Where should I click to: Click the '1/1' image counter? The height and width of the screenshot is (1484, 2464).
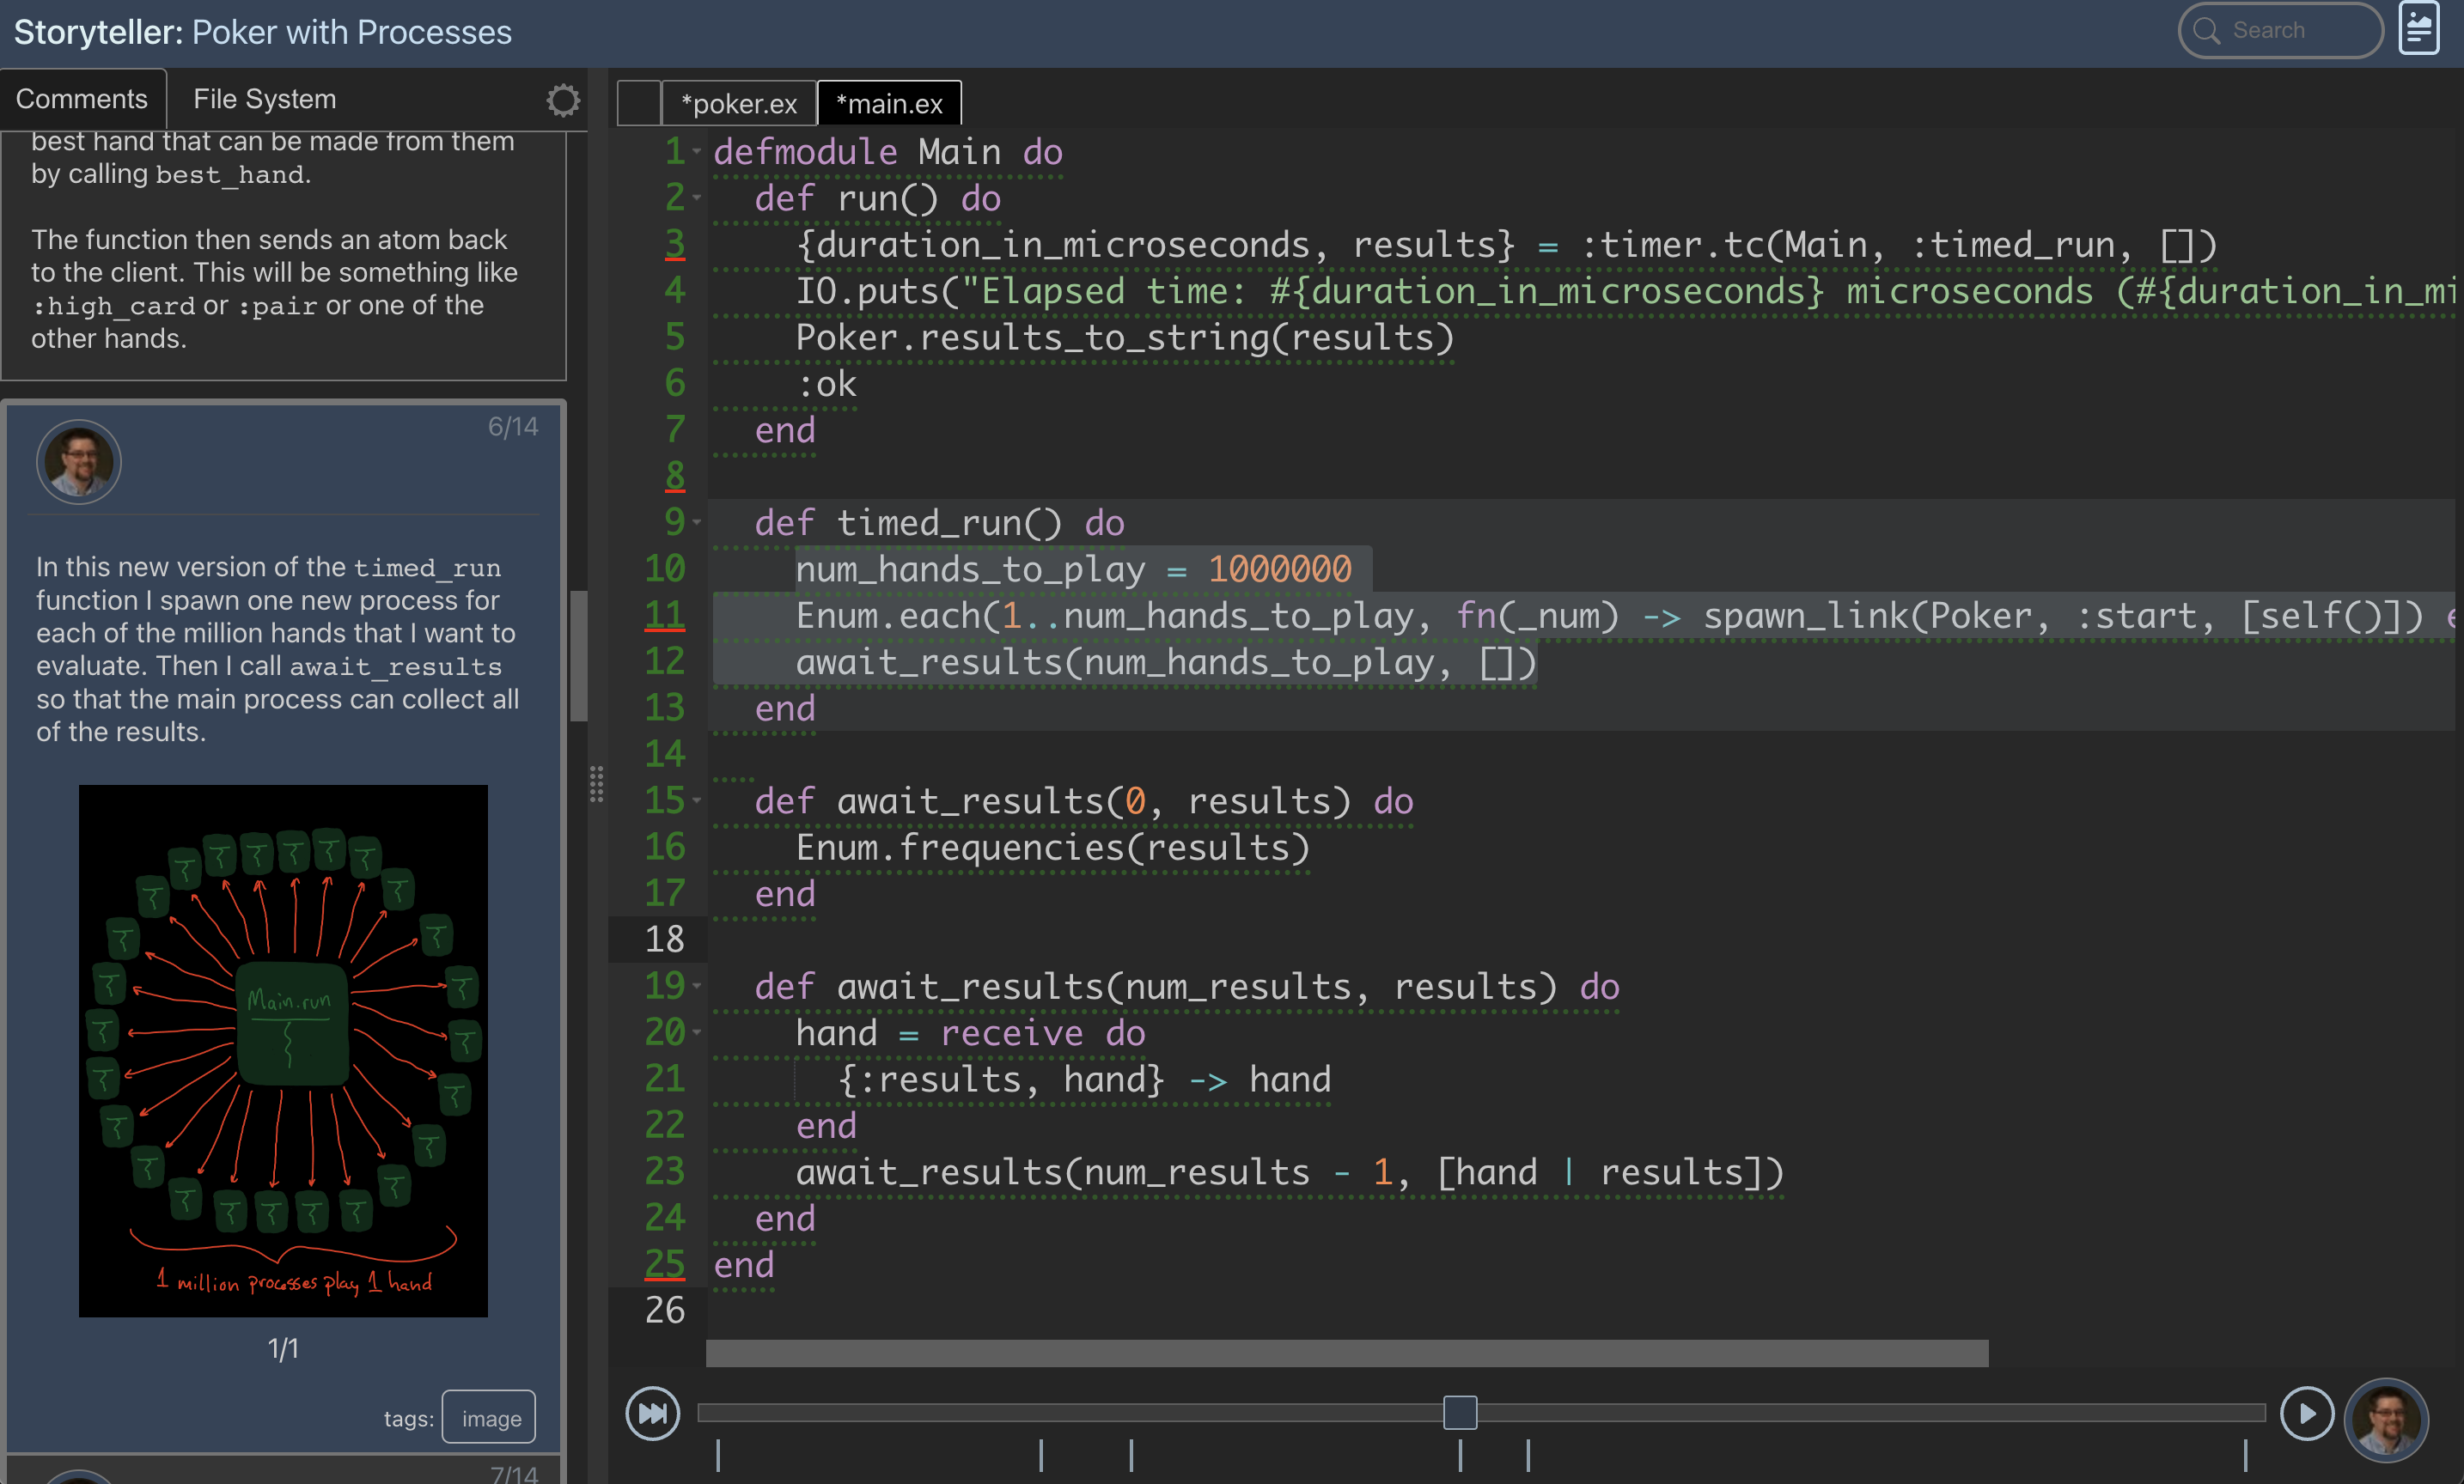click(283, 1349)
